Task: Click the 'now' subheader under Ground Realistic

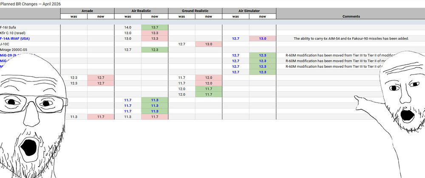Action: (x=209, y=17)
